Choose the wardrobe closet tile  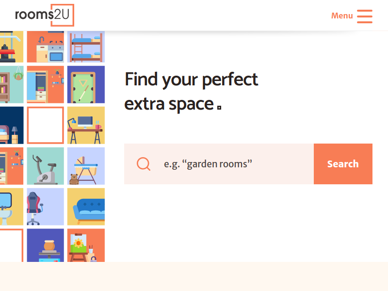tap(45, 84)
